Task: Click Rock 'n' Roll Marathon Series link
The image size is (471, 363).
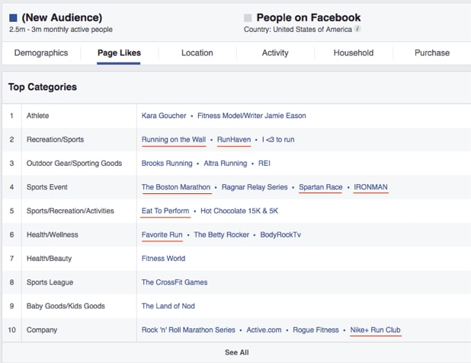Action: coord(188,330)
